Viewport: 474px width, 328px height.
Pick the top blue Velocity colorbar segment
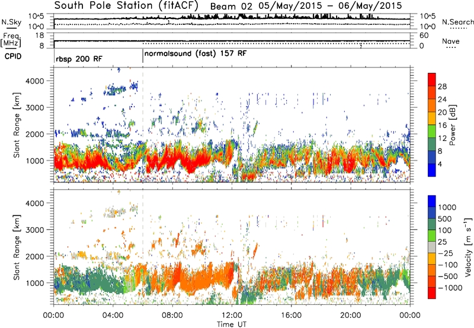[x=432, y=201]
